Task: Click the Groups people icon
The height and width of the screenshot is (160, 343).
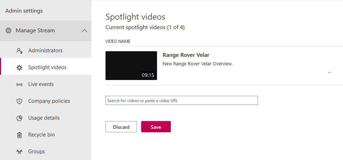Action: coord(20,152)
